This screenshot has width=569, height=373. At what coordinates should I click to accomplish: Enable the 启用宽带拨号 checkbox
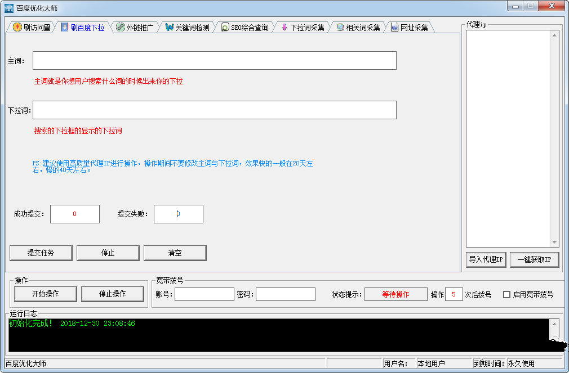(x=506, y=294)
